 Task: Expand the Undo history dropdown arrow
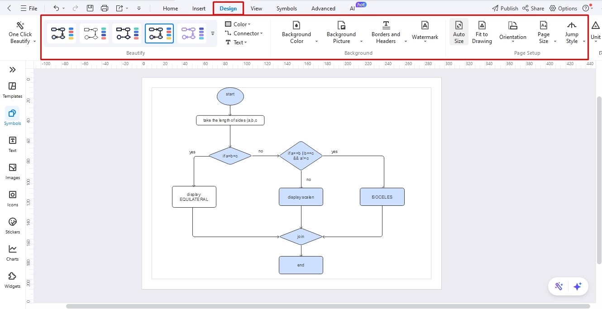(64, 9)
